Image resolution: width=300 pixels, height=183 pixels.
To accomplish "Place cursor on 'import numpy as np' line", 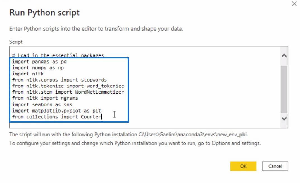I will pyautogui.click(x=38, y=68).
